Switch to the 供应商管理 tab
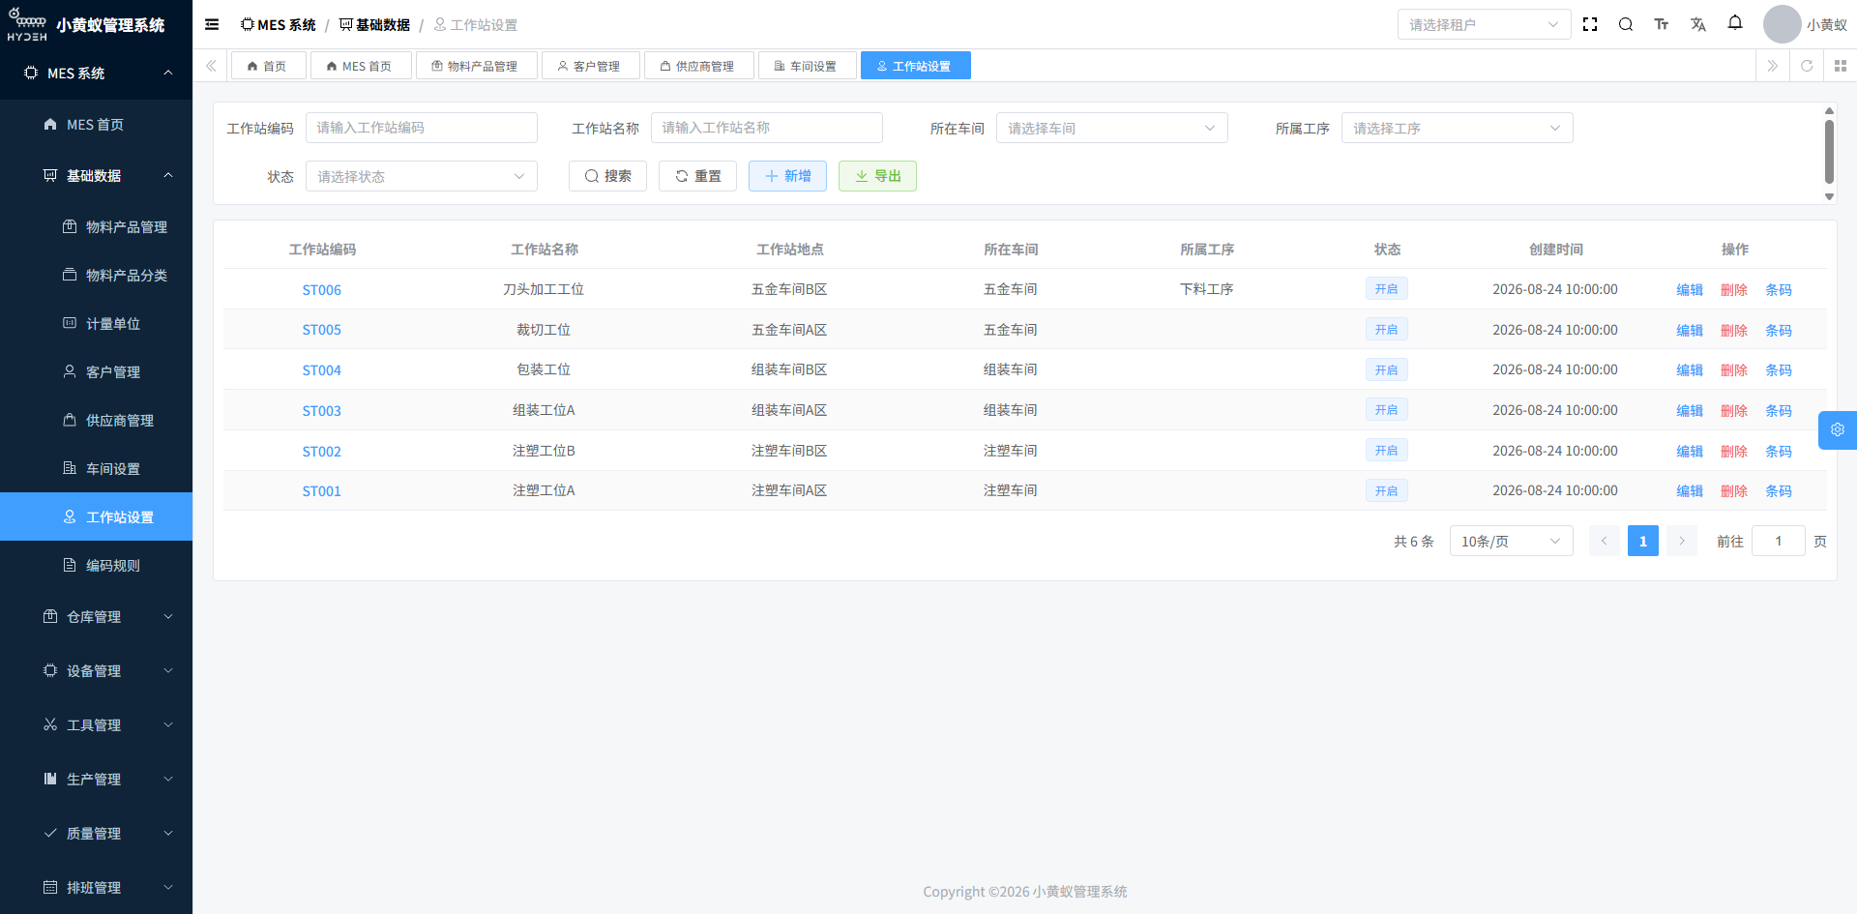The width and height of the screenshot is (1857, 914). pos(698,66)
